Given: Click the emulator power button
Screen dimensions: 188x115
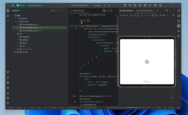Looking at the screenshot, I should [x=121, y=15].
